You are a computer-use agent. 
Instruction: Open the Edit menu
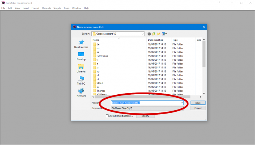coord(10,8)
